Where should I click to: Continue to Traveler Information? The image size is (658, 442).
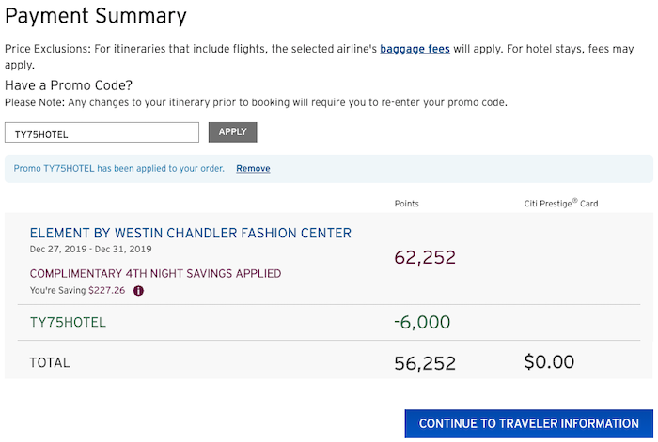coord(528,423)
